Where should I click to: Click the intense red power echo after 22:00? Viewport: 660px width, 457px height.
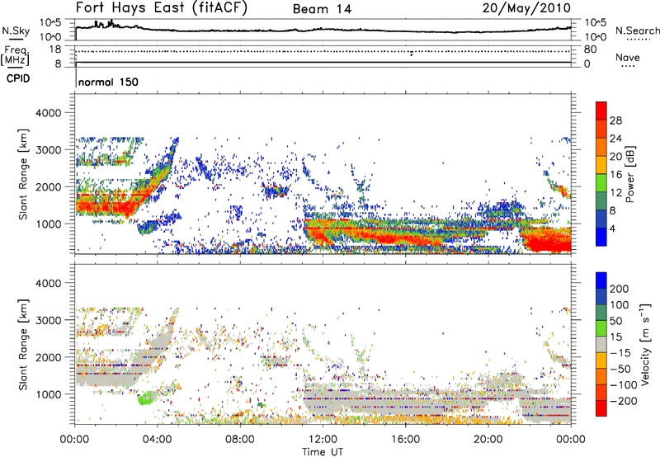547,242
